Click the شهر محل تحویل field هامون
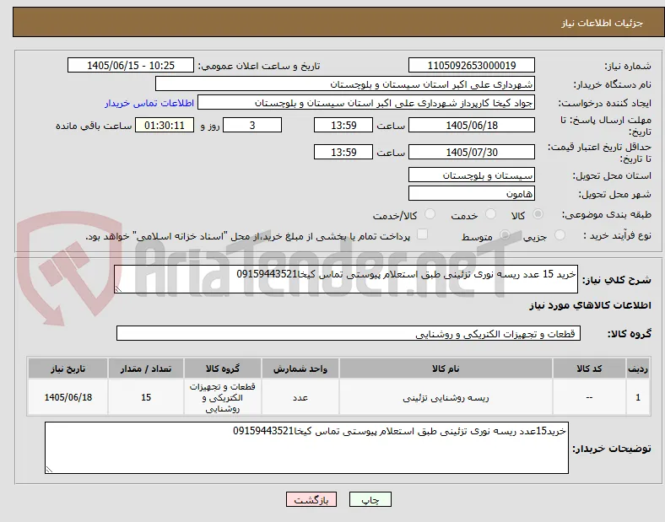The width and height of the screenshot is (665, 522). pyautogui.click(x=471, y=193)
